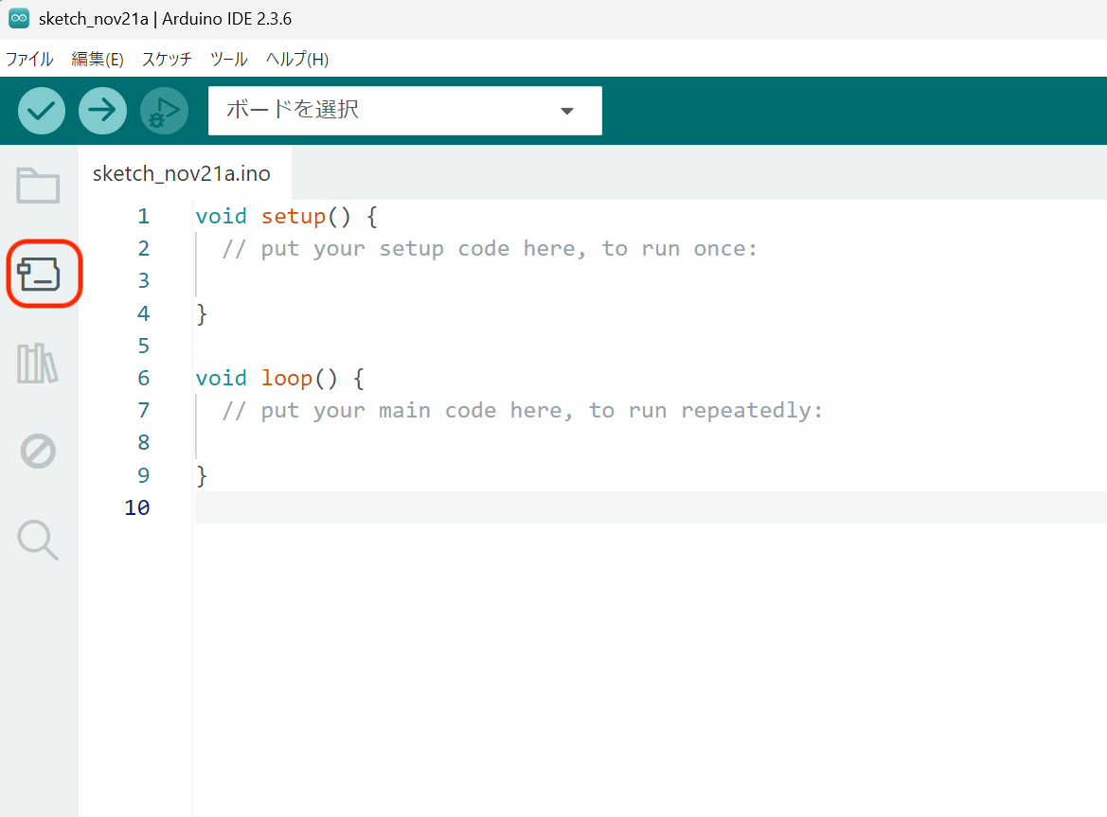Select the sketch_nov21a.ino tab

coord(182,174)
